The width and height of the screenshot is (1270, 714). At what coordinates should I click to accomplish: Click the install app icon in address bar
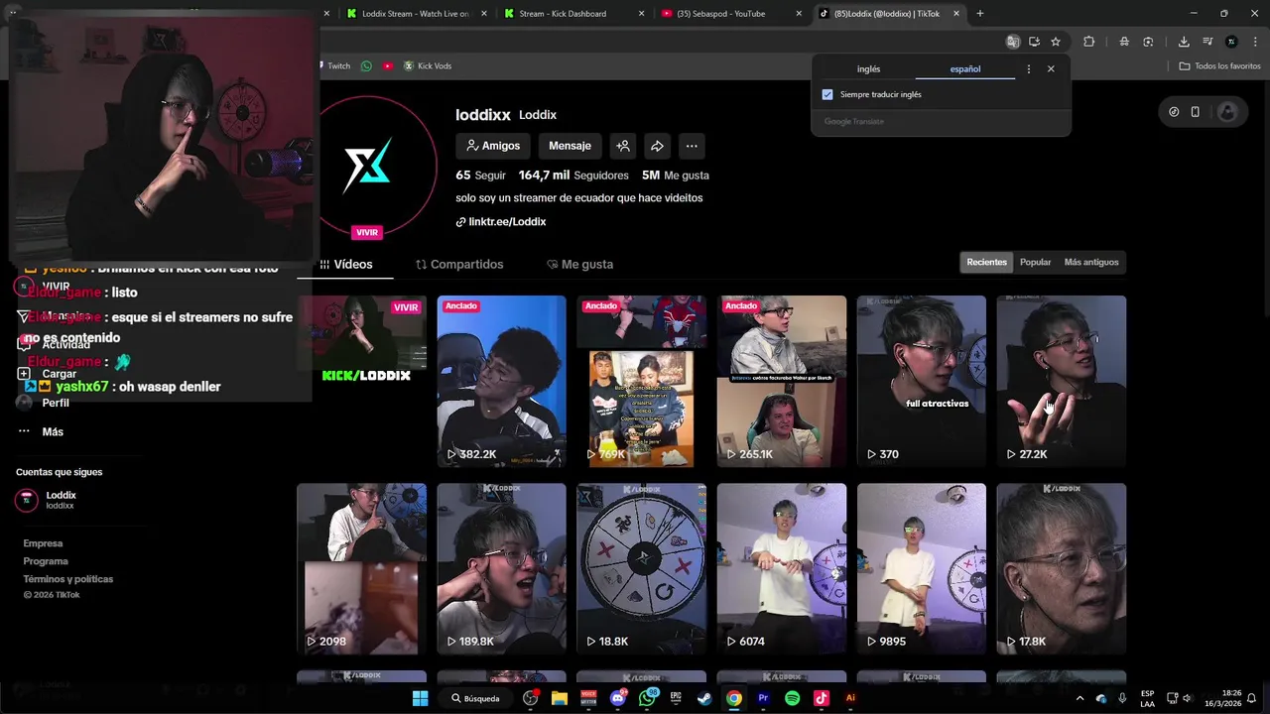(x=1034, y=42)
